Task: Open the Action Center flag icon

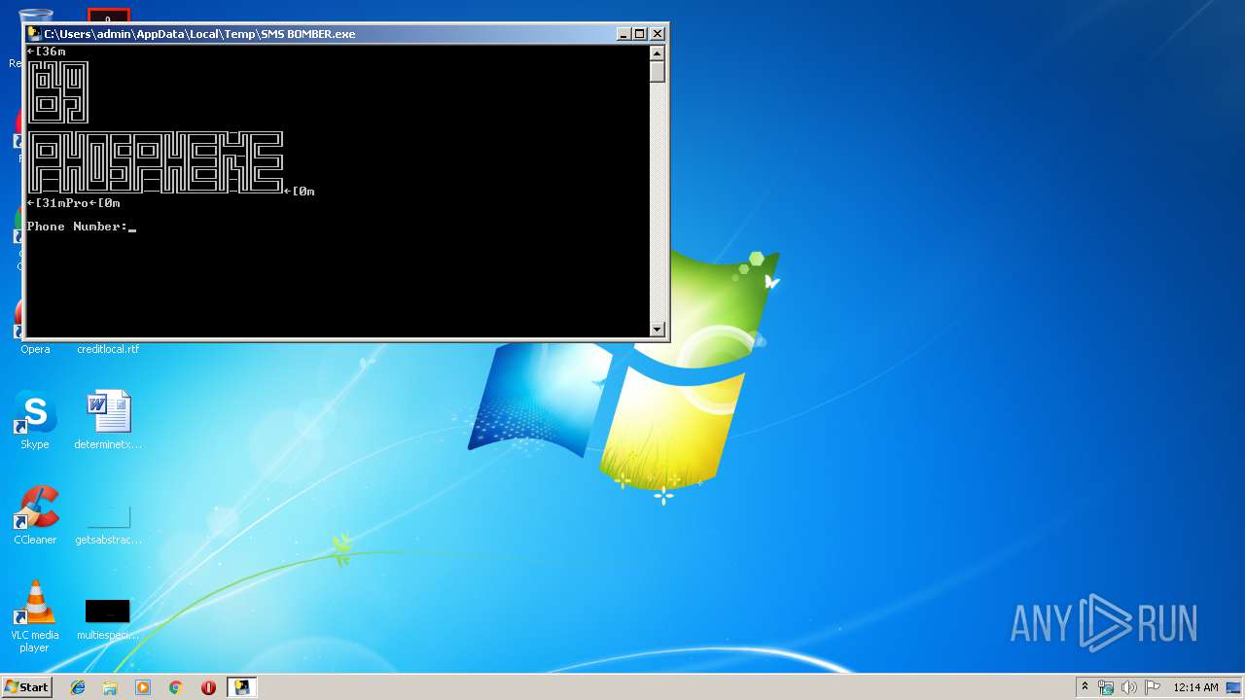Action: (1152, 687)
